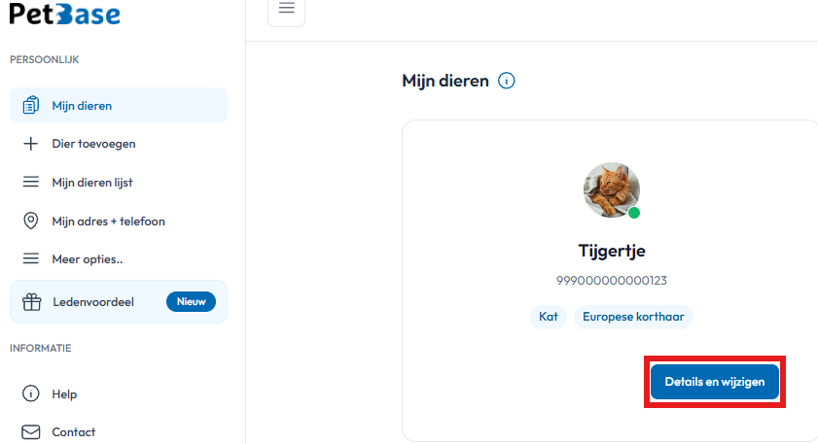Open the Mijn dieren menu item
This screenshot has width=818, height=444.
119,105
